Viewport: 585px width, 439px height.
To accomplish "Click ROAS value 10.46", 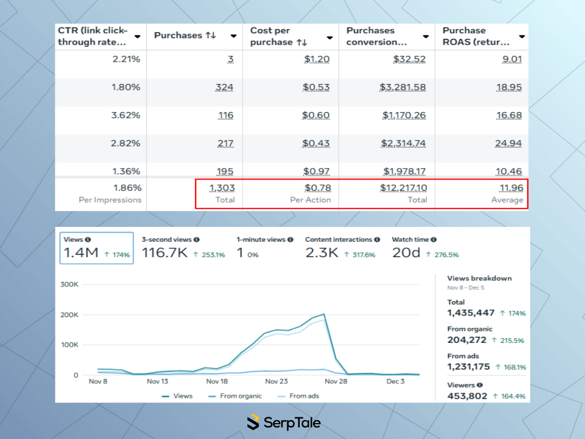I will point(508,171).
